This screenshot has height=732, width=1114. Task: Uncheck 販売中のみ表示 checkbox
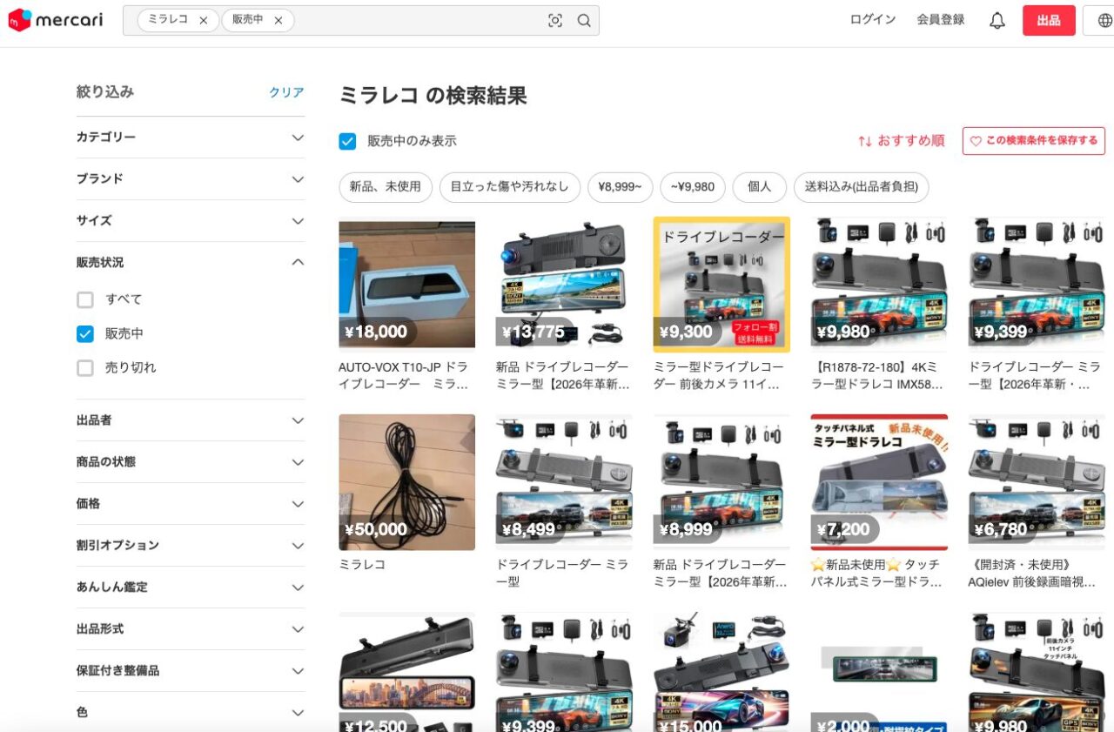click(x=347, y=141)
